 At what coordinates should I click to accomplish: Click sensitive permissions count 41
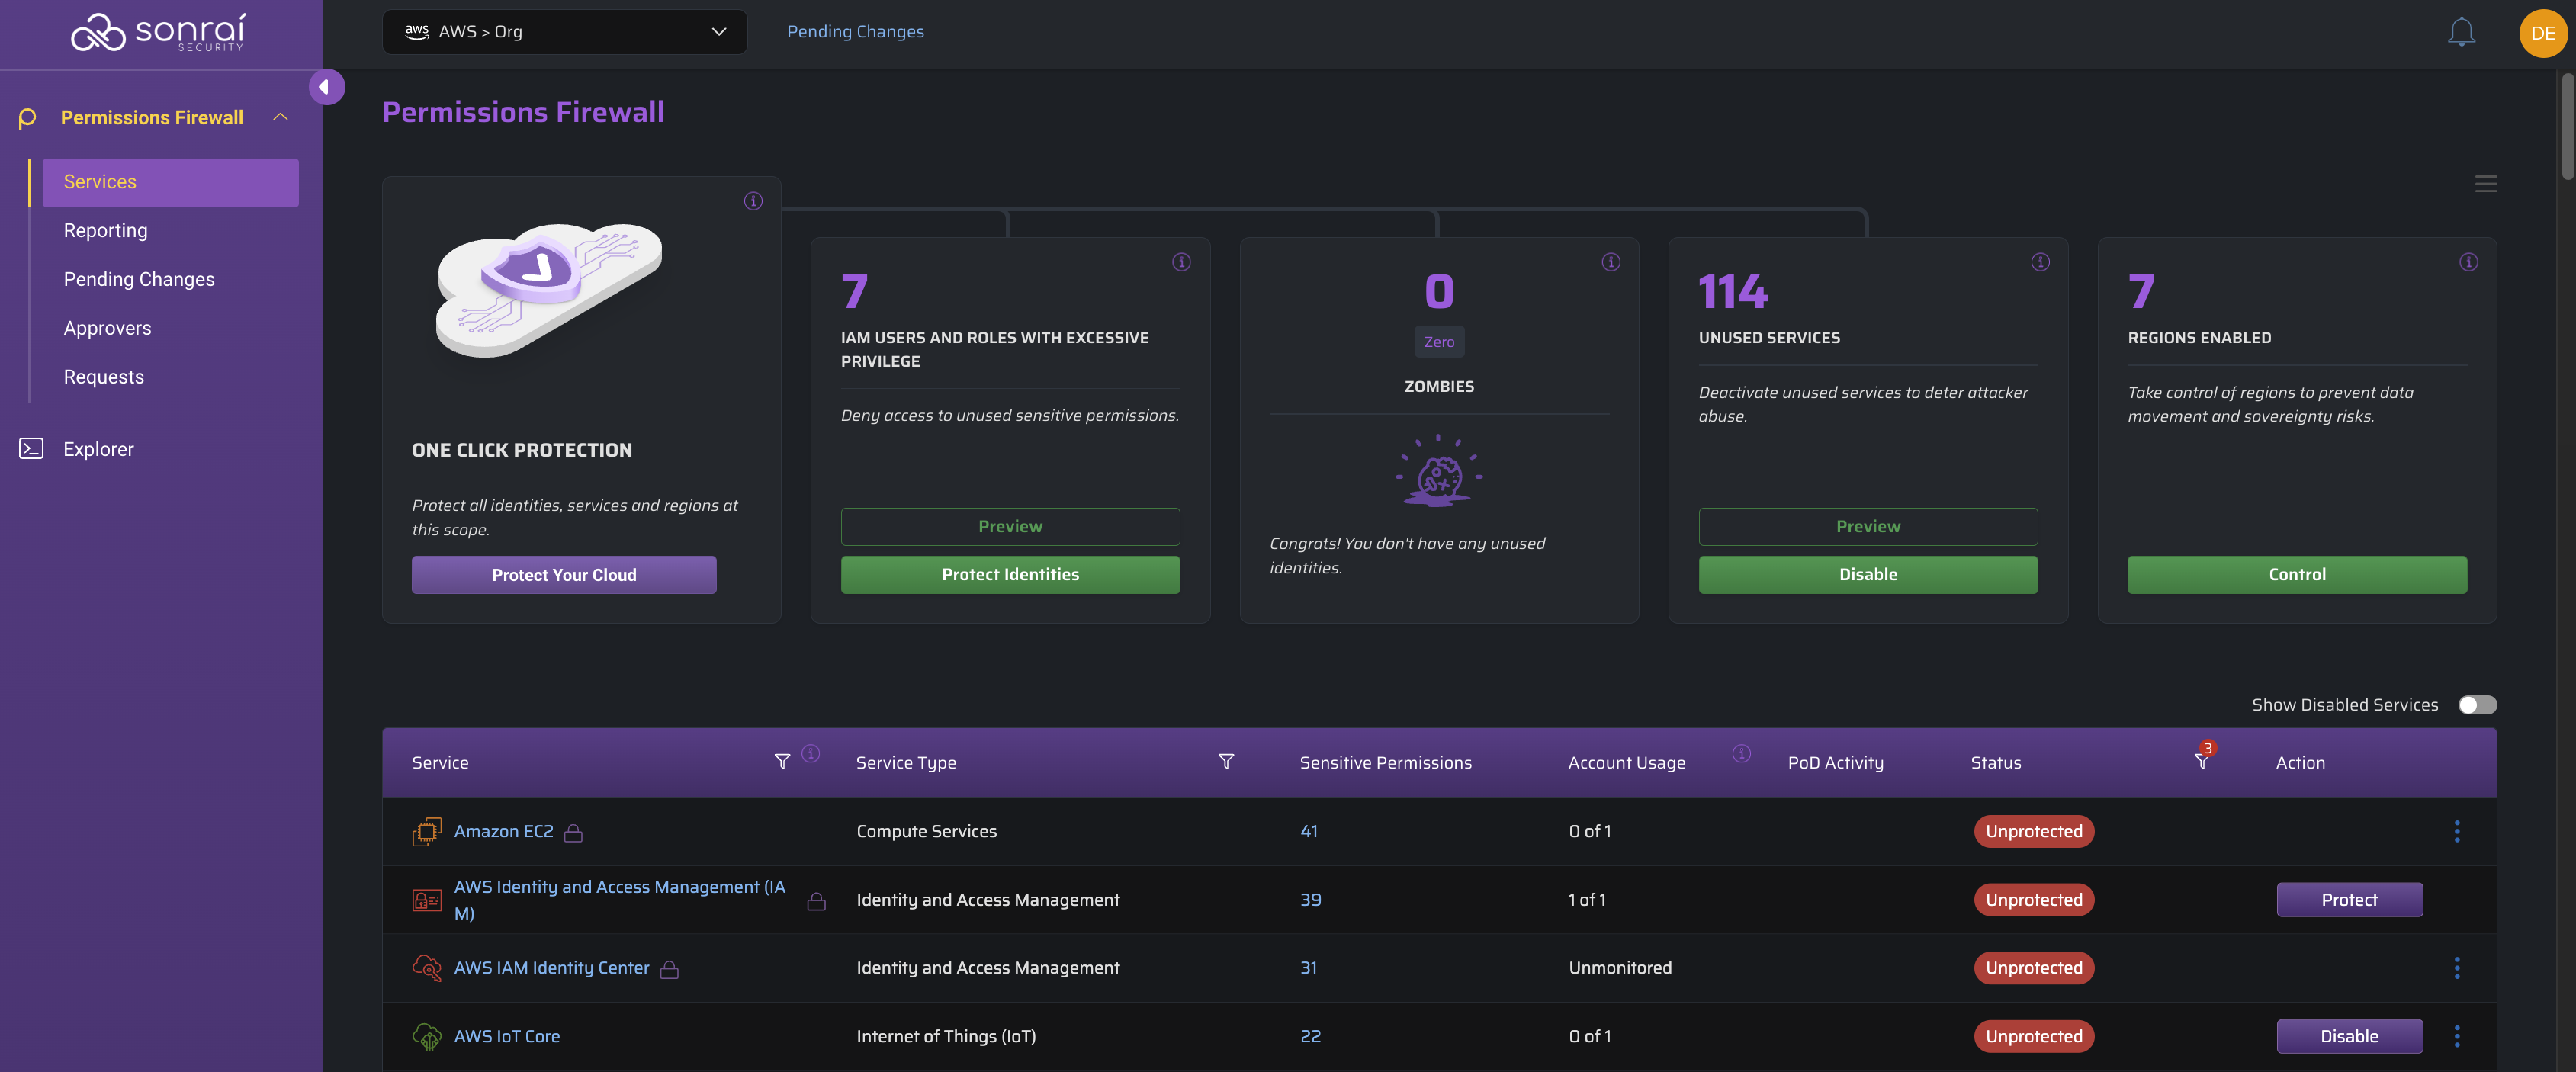1308,831
